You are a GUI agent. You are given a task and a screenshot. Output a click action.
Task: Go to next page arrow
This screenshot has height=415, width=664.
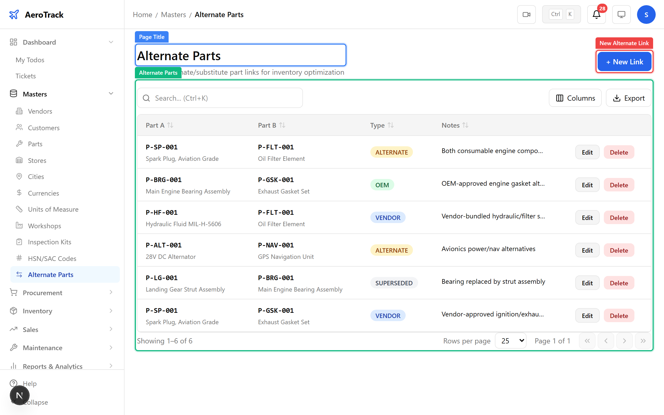tap(624, 341)
